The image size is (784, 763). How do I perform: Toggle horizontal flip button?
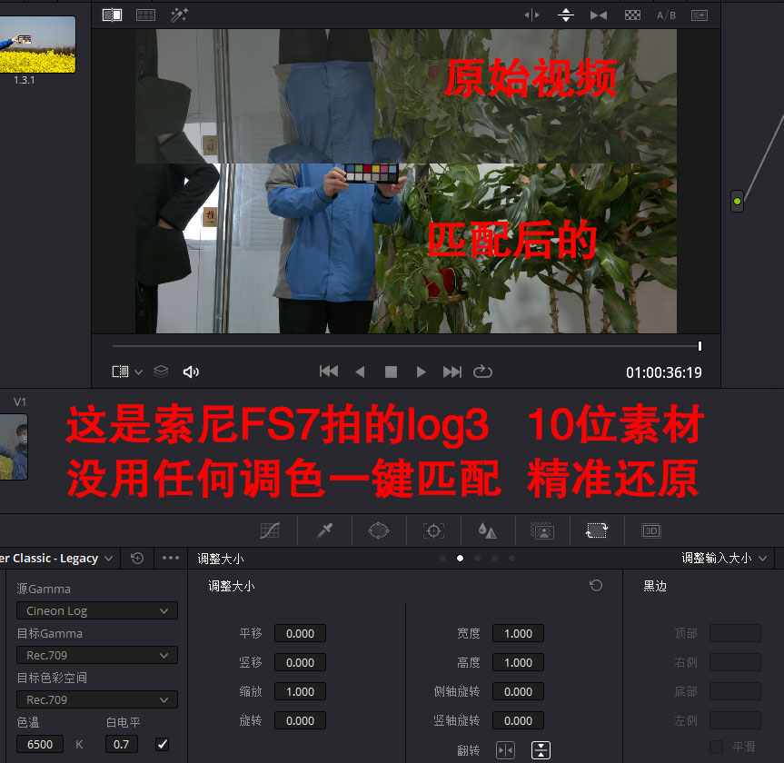pyautogui.click(x=505, y=750)
